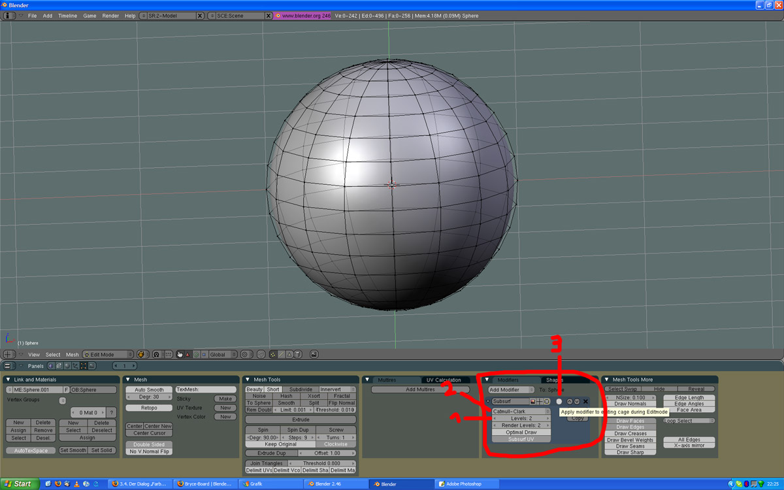Image resolution: width=784 pixels, height=490 pixels.
Task: Adjust the Subsurf Levels field
Action: click(521, 419)
